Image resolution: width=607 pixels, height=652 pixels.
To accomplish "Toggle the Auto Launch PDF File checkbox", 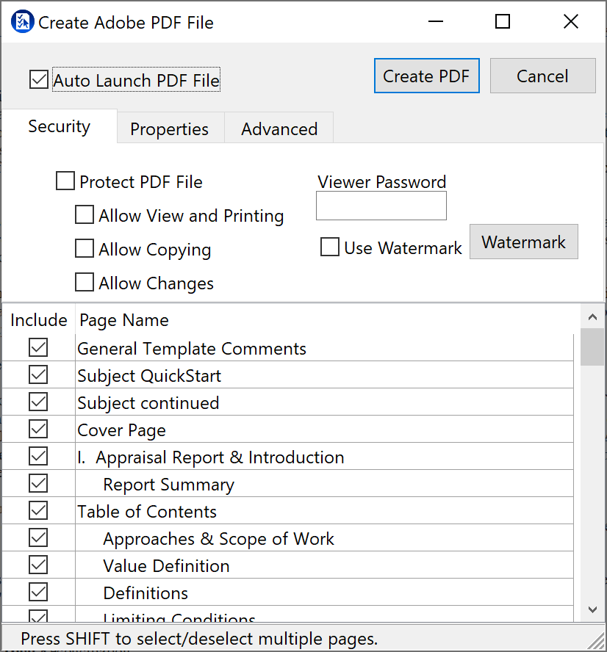I will pos(39,79).
